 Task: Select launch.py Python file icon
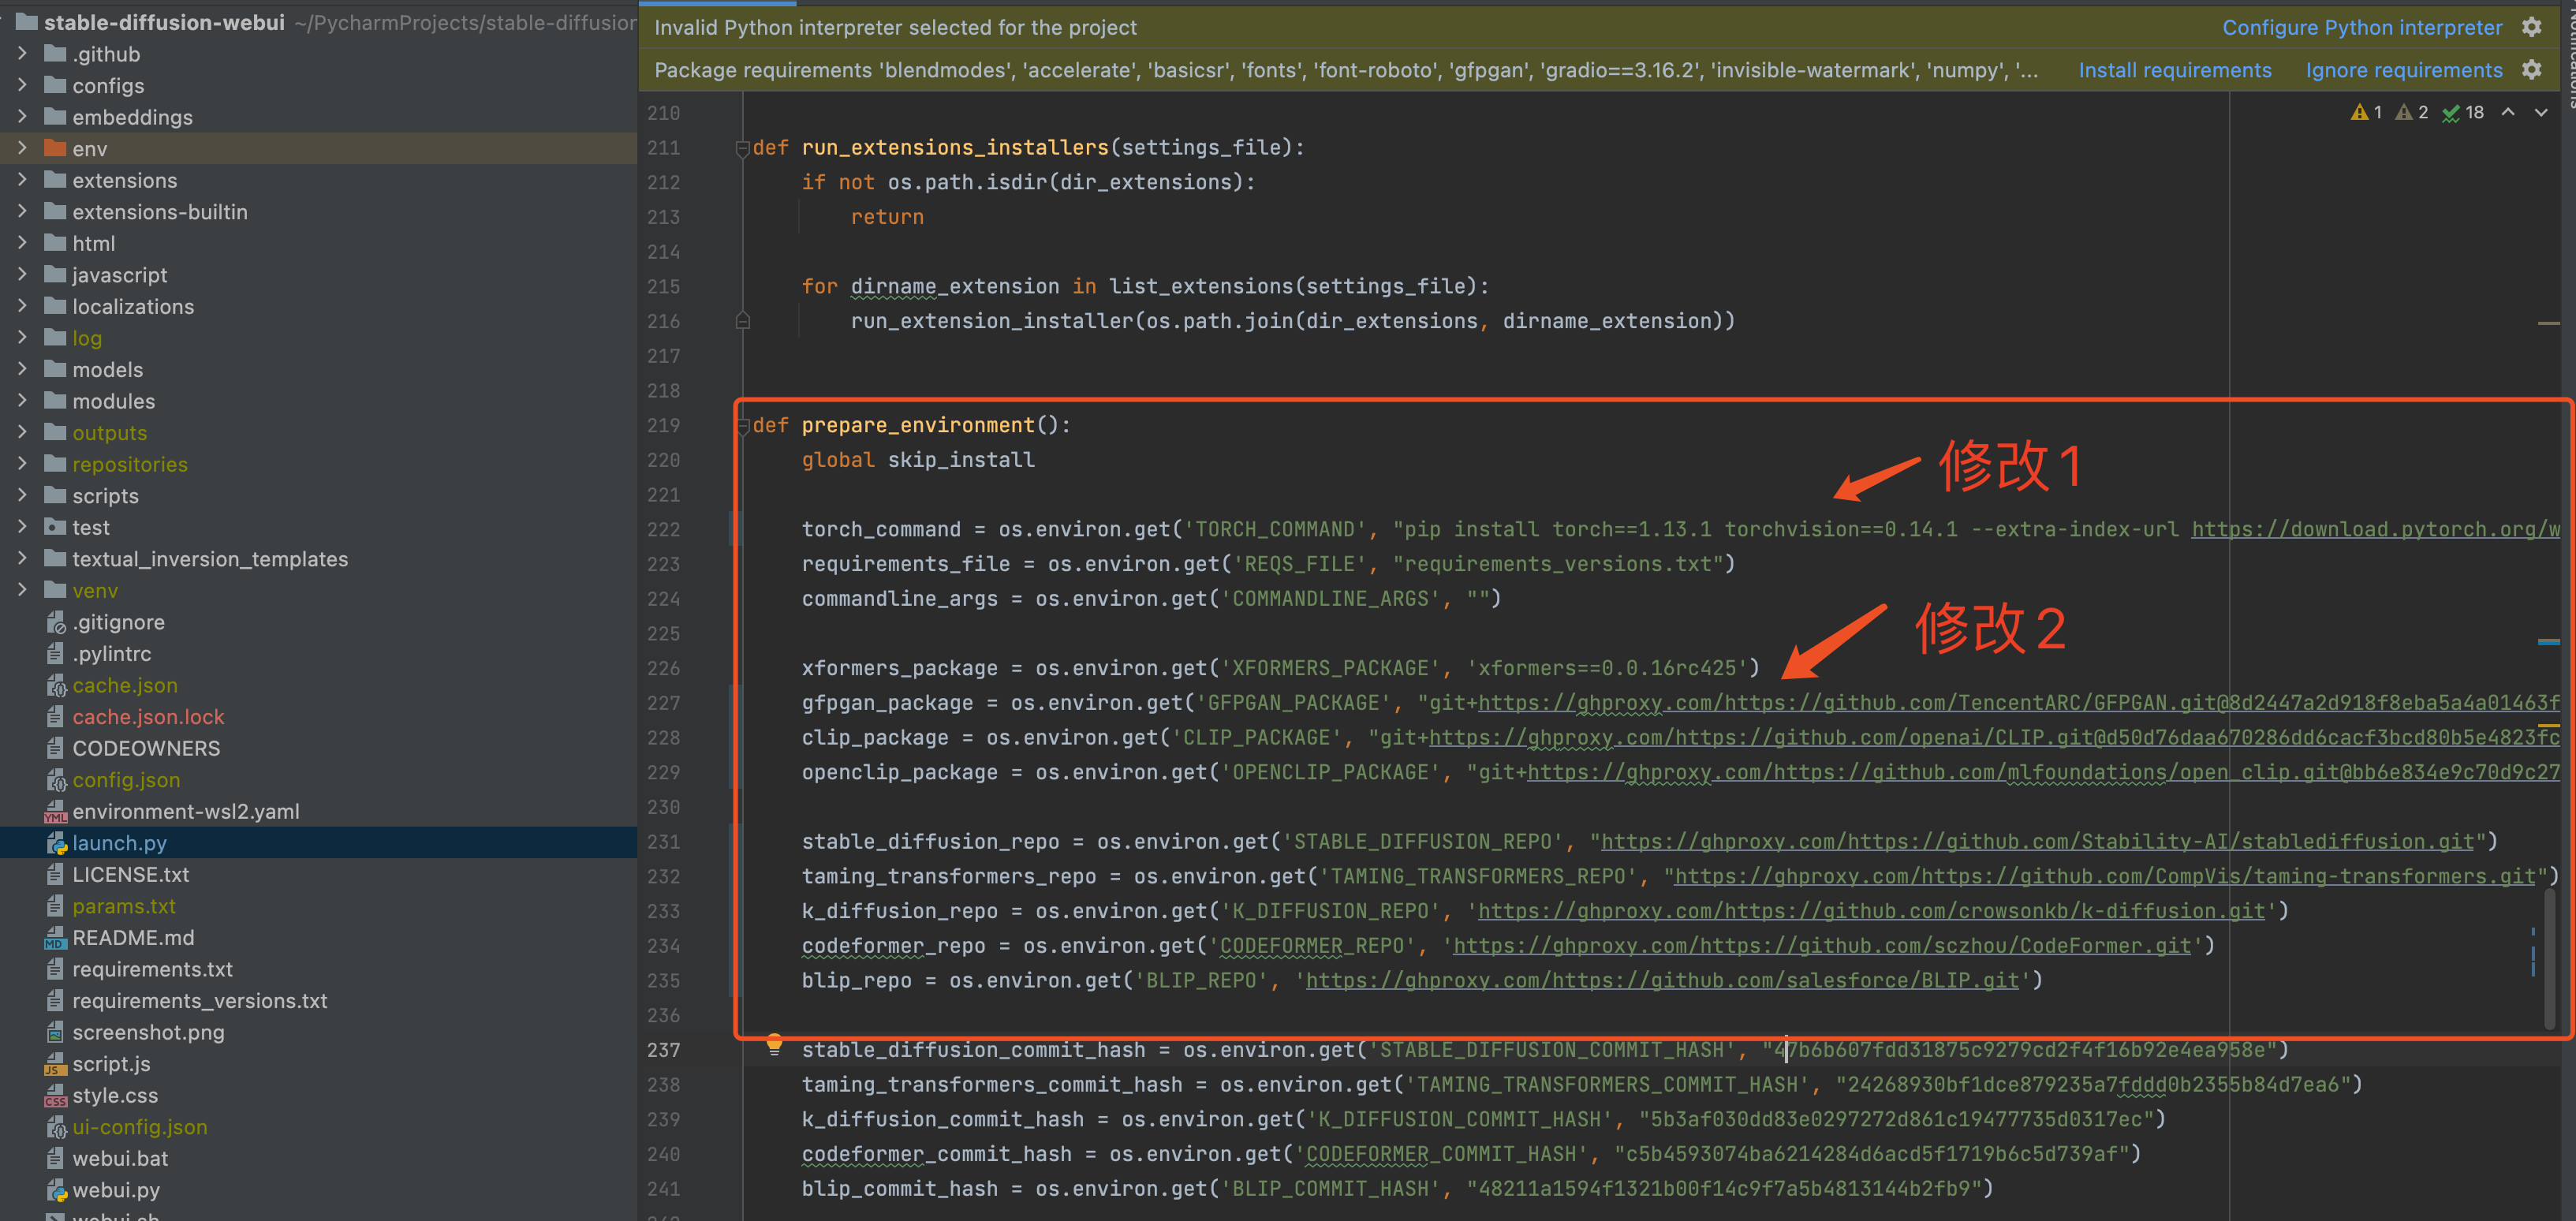coord(56,843)
